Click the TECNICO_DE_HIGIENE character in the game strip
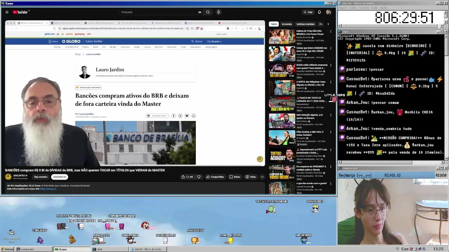This screenshot has width=449, height=252. click(271, 210)
